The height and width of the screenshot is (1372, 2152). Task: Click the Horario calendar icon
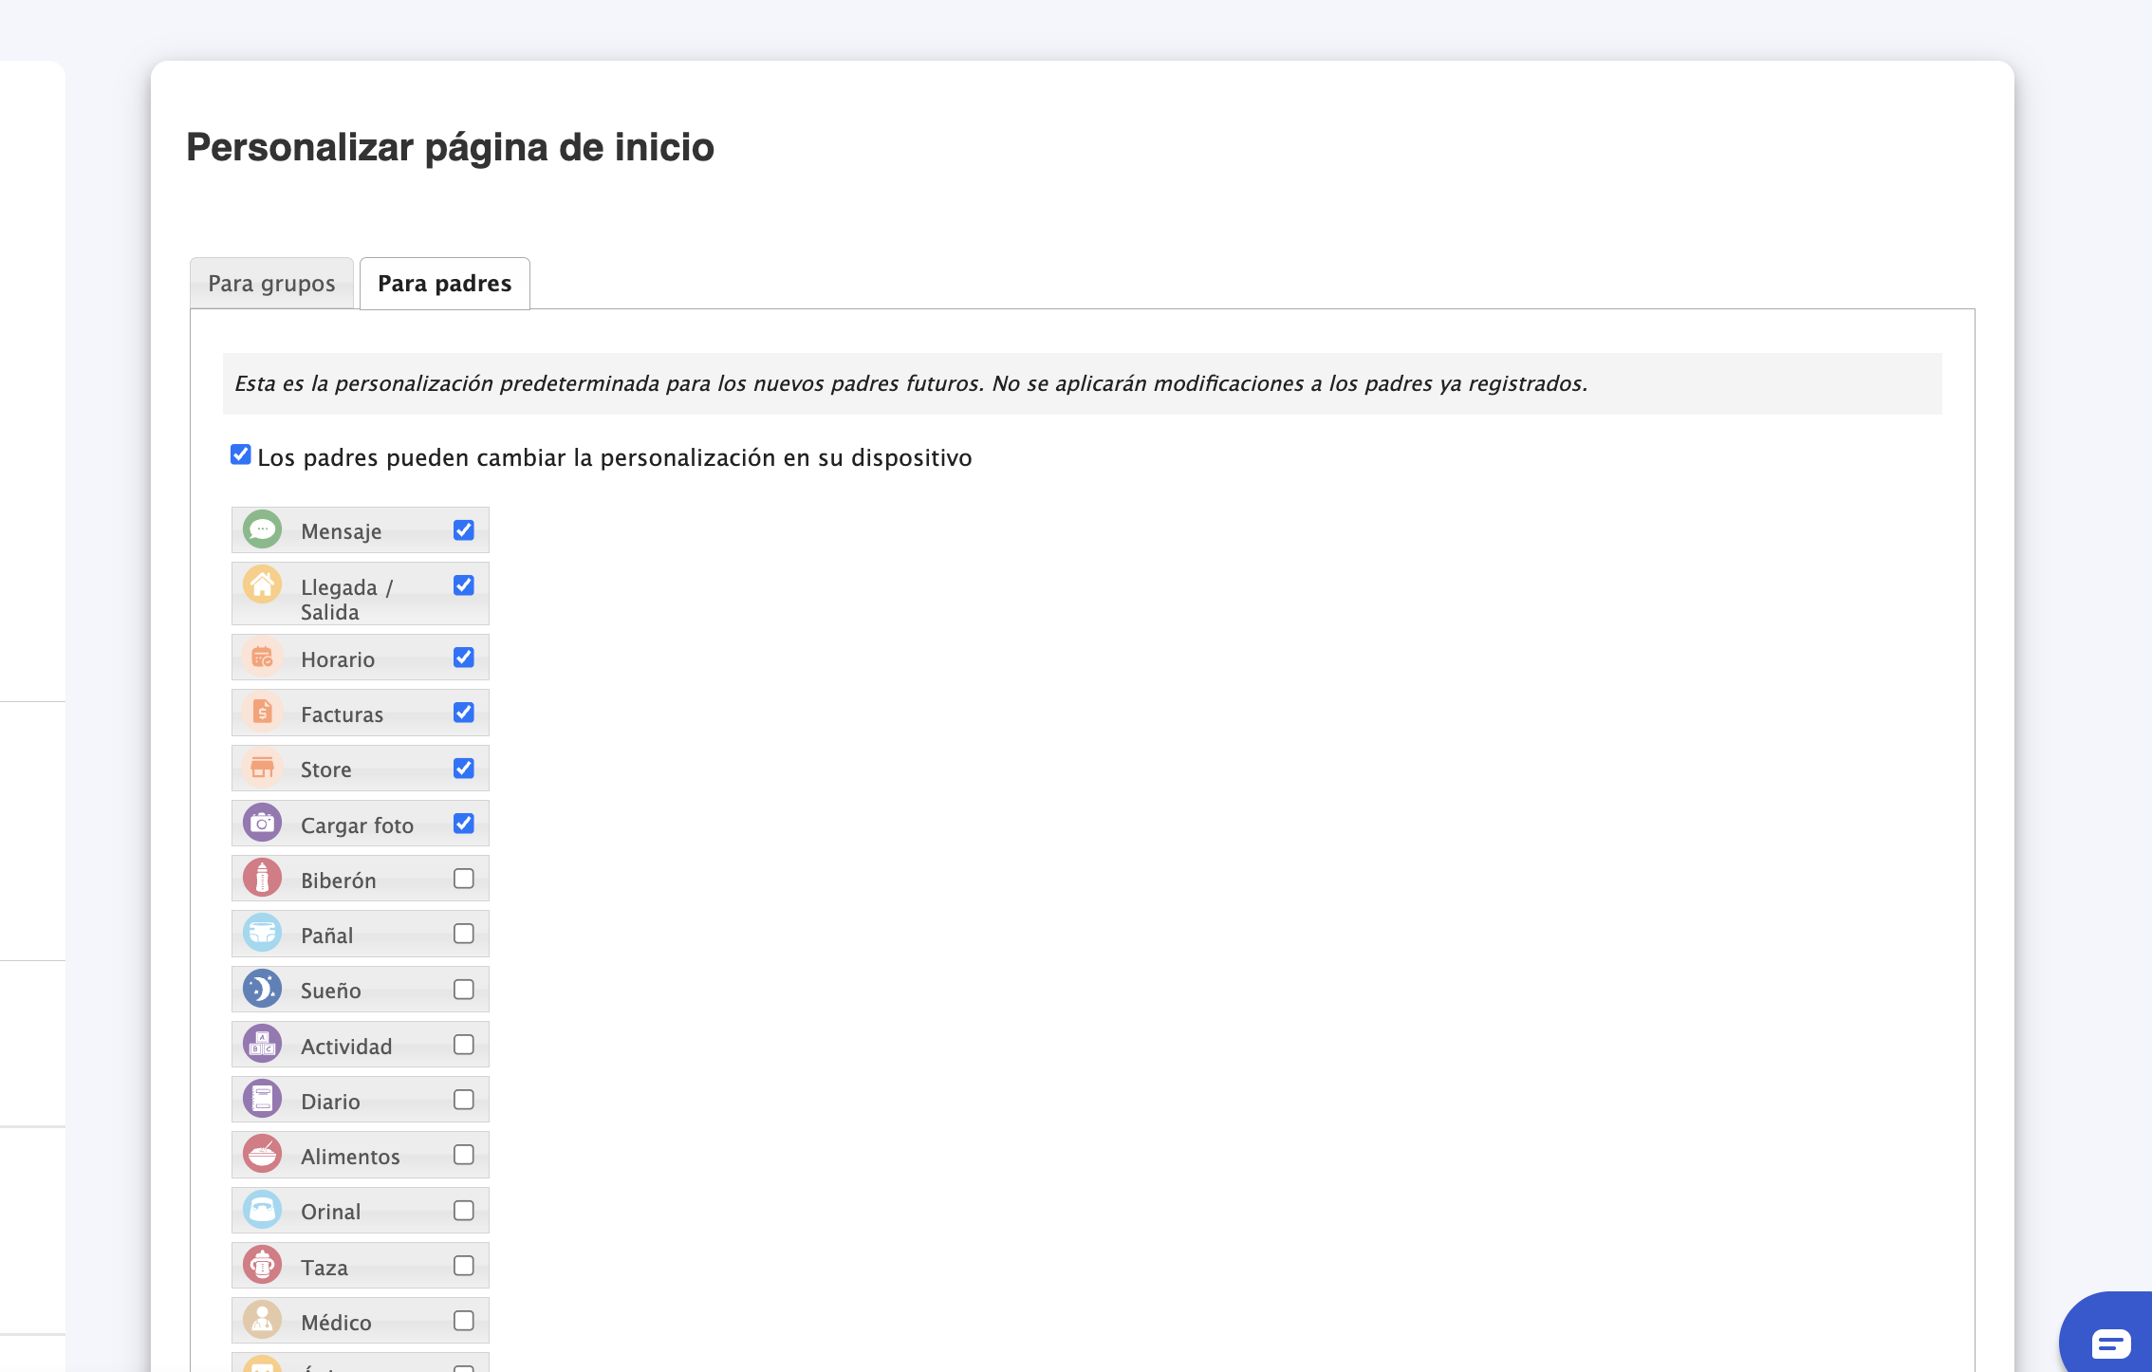click(262, 657)
